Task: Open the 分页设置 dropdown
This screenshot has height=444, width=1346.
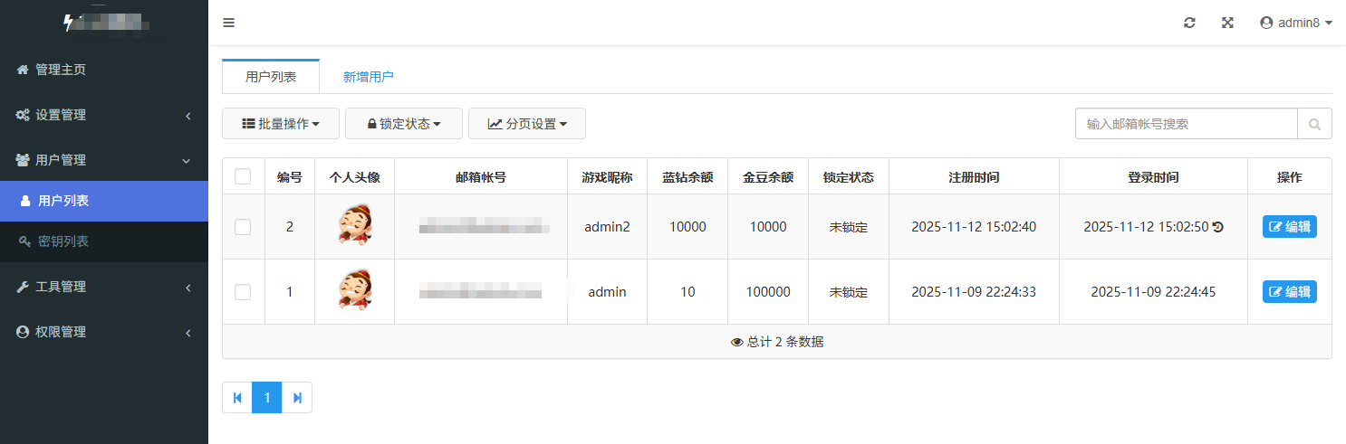Action: (526, 124)
